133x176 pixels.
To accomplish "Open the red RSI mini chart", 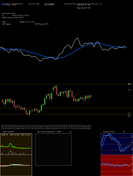I will coord(117,165).
